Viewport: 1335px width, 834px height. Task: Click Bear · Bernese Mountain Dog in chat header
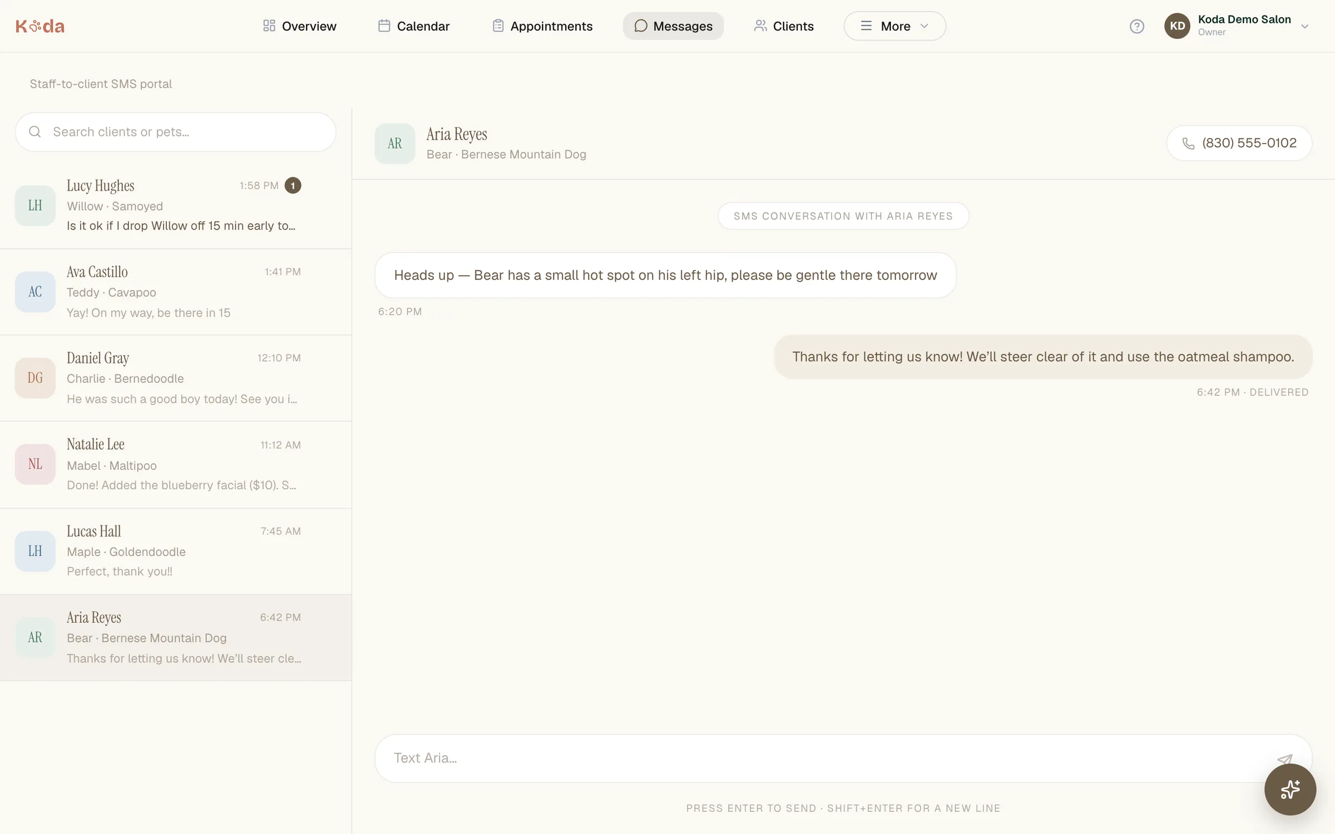point(506,155)
